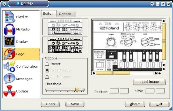Click vertical scrollbar down arrow at bottom
The image size is (173, 111).
pyautogui.click(x=164, y=69)
